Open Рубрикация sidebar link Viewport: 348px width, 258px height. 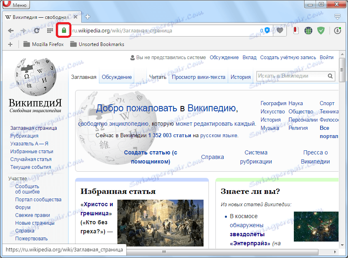24,136
